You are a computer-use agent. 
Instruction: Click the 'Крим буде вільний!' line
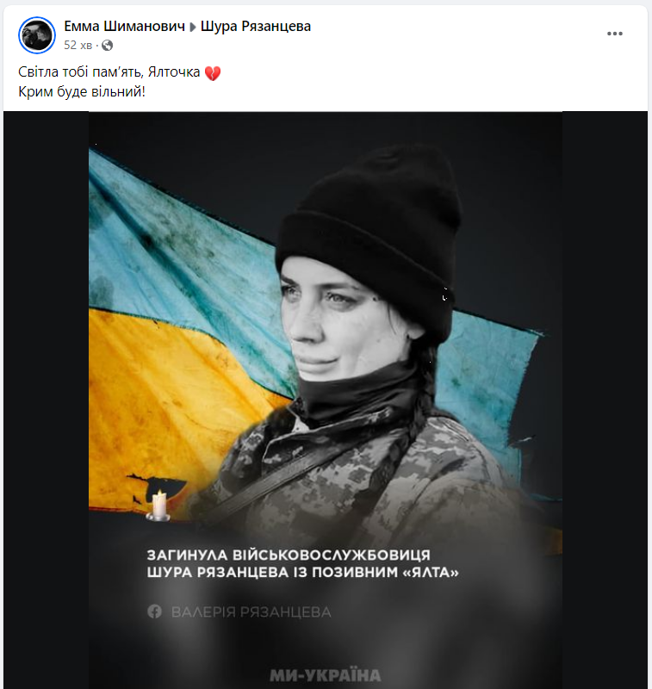[82, 92]
